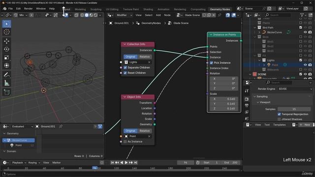Image resolution: width=315 pixels, height=177 pixels.
Task: Exclude the Bird Path collection checkbox
Action: tap(301, 28)
